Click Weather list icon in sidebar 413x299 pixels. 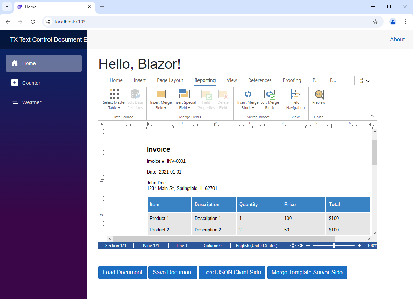point(15,102)
